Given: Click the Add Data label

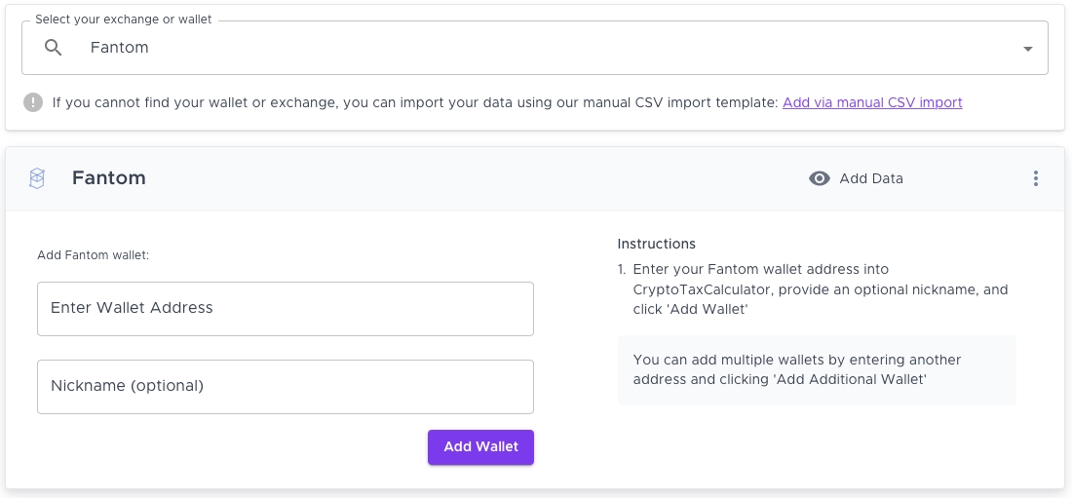Looking at the screenshot, I should click(871, 178).
